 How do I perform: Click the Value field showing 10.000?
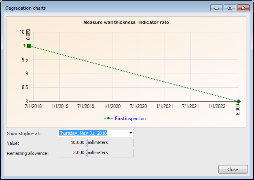(x=72, y=143)
